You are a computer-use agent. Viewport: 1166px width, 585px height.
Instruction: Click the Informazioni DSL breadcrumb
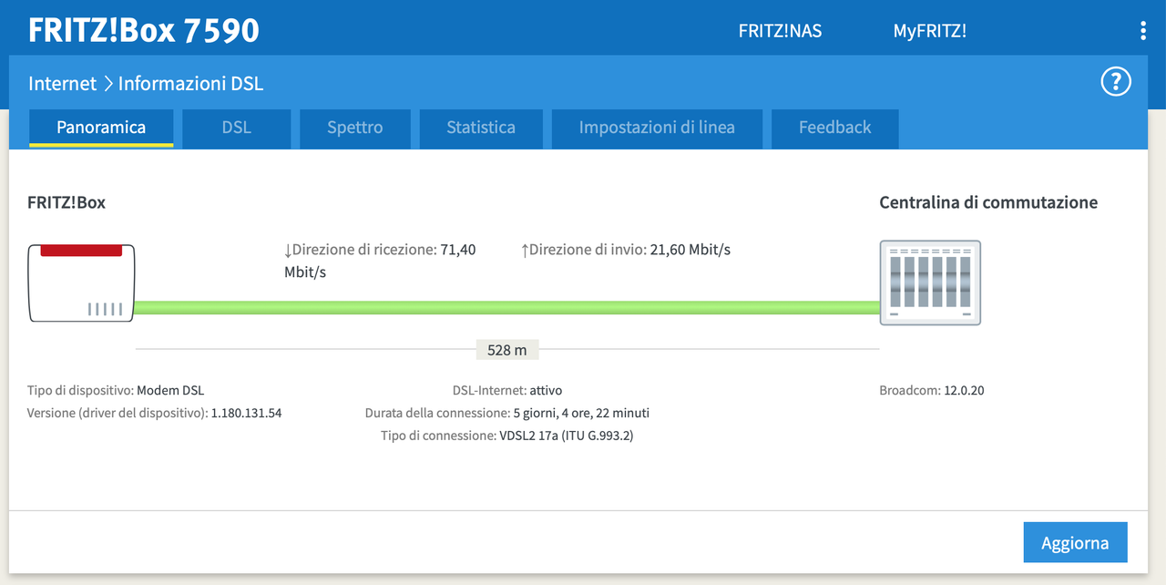(190, 83)
